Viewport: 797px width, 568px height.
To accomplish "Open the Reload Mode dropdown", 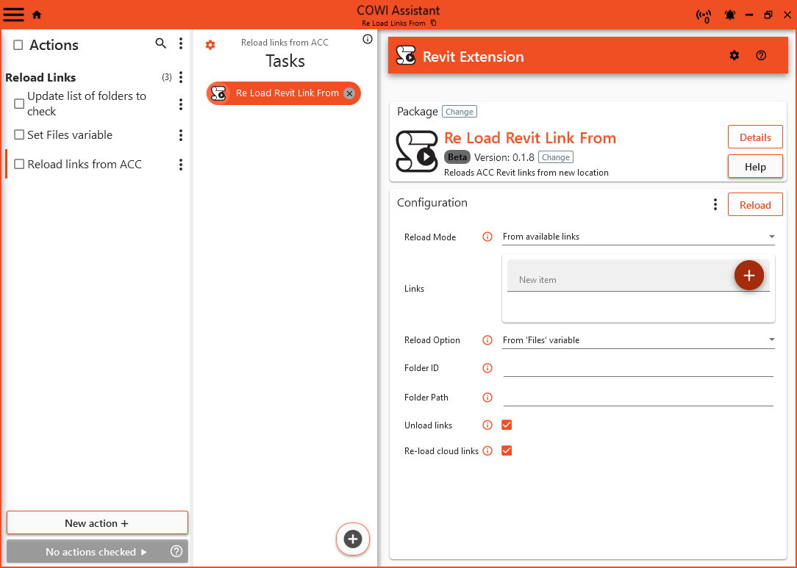I will pos(637,237).
